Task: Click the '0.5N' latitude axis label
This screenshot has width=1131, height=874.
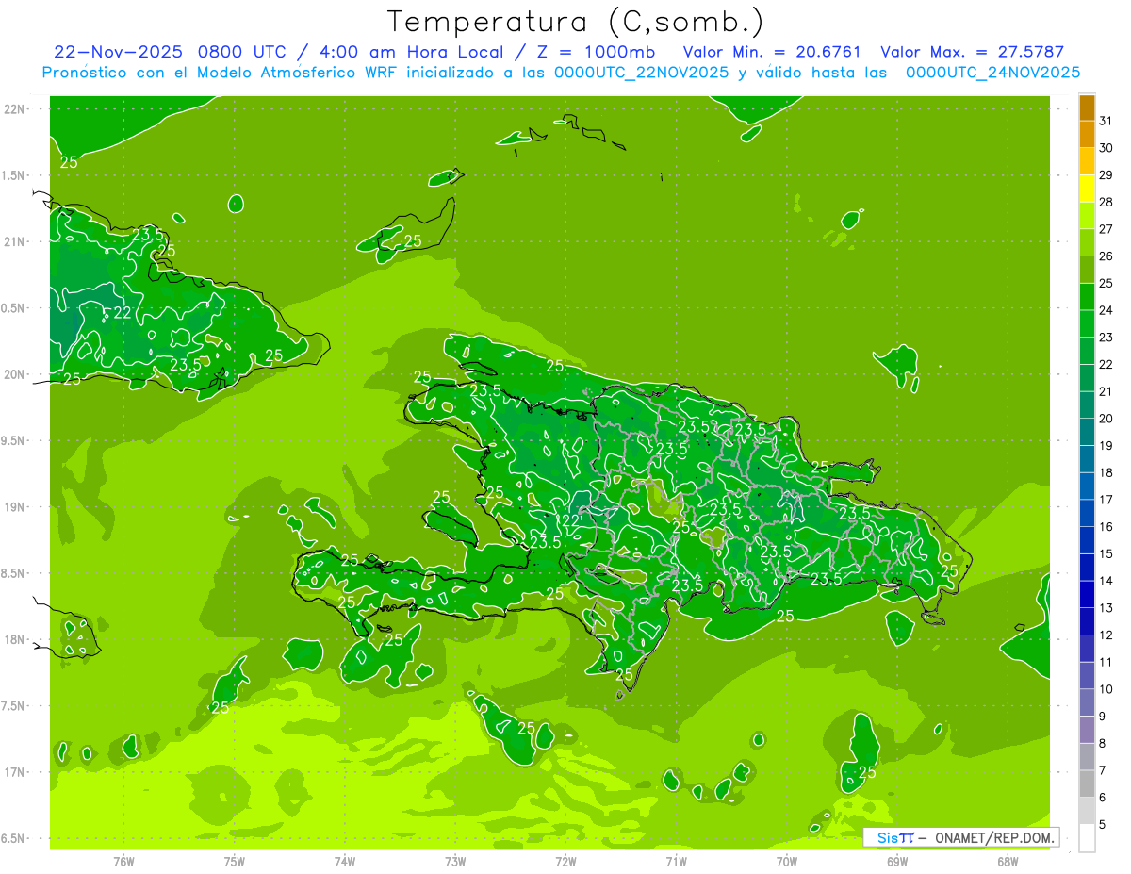Action: (x=14, y=308)
